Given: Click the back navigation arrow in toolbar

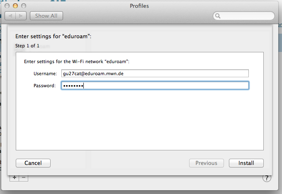Looking at the screenshot, I should [x=10, y=16].
